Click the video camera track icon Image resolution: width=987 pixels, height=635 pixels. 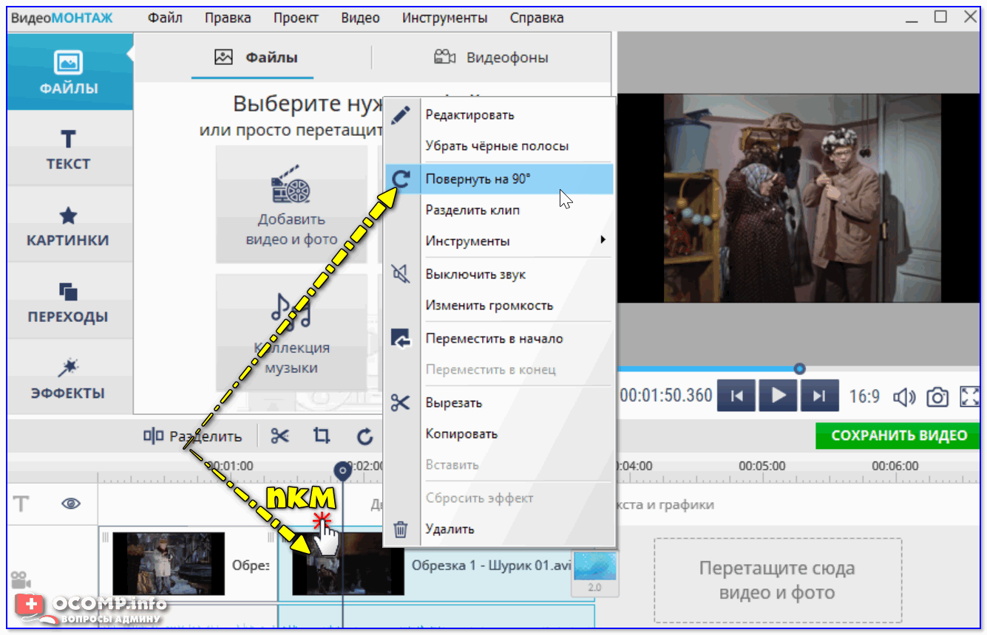(x=21, y=580)
